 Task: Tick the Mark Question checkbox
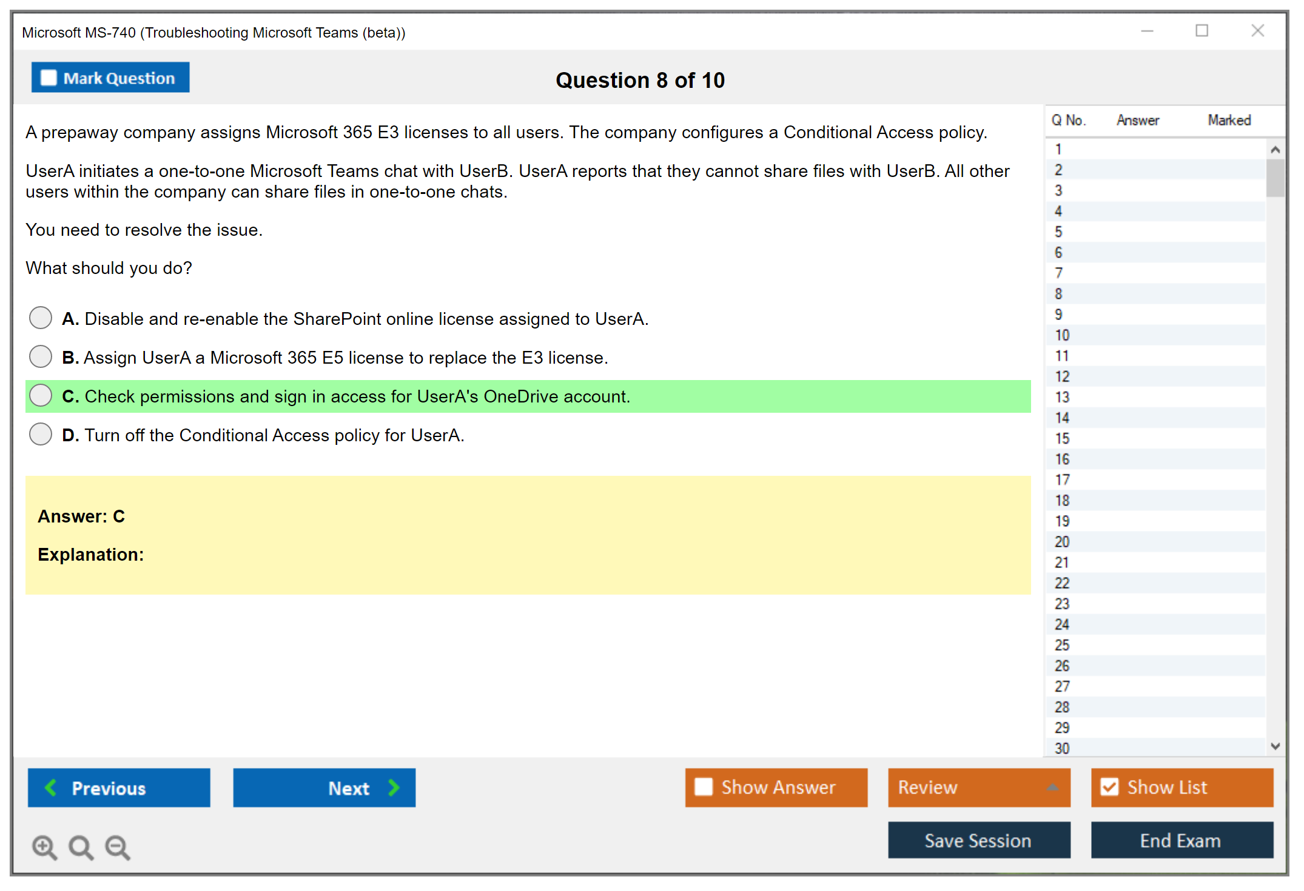tap(49, 78)
